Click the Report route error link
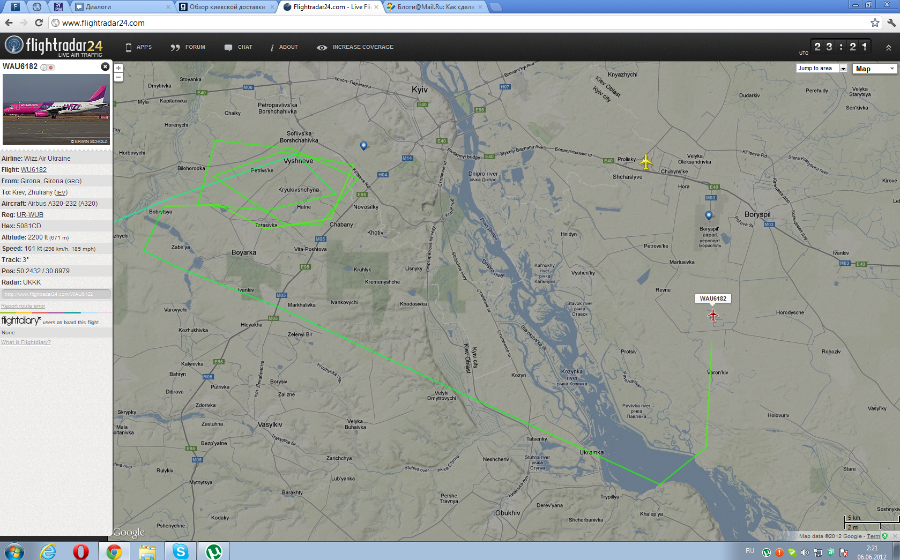 (23, 306)
